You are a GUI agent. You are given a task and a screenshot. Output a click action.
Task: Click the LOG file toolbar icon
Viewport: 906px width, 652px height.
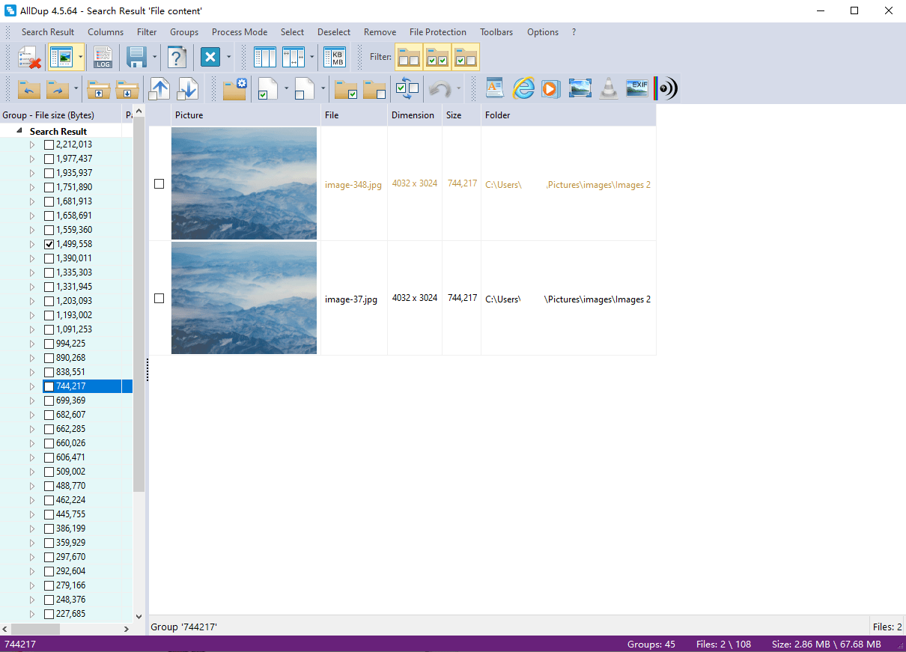(x=103, y=58)
